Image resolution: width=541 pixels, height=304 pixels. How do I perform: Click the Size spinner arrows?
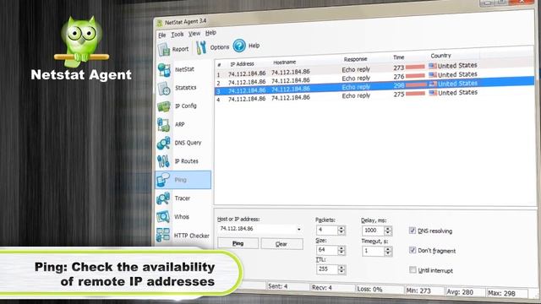click(342, 250)
